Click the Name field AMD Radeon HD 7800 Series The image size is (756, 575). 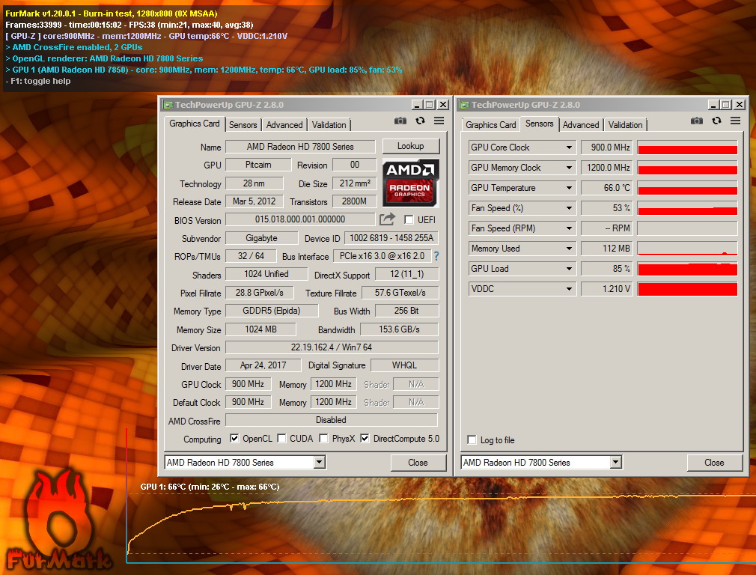(x=300, y=147)
